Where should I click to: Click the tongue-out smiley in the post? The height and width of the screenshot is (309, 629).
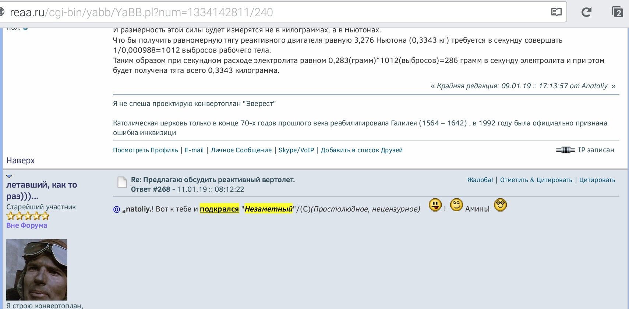click(x=435, y=205)
